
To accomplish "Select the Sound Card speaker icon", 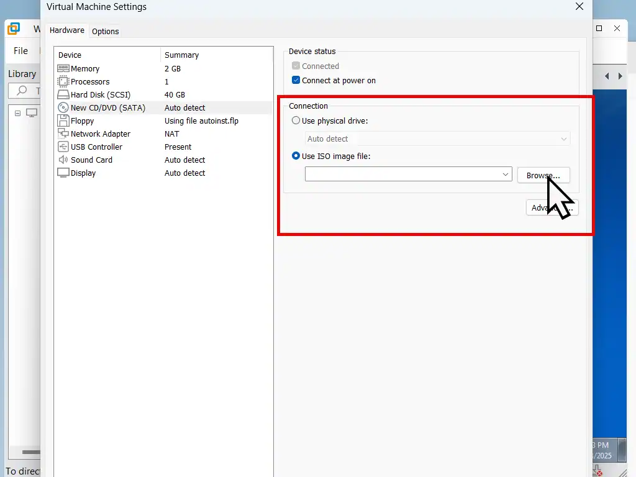I will [x=63, y=160].
